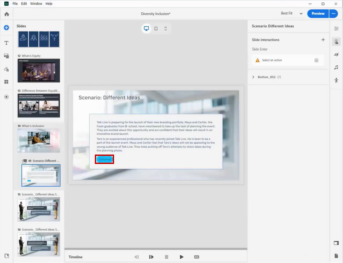
Task: Click the slide group icon for Scenario Different
Action: coord(24,161)
